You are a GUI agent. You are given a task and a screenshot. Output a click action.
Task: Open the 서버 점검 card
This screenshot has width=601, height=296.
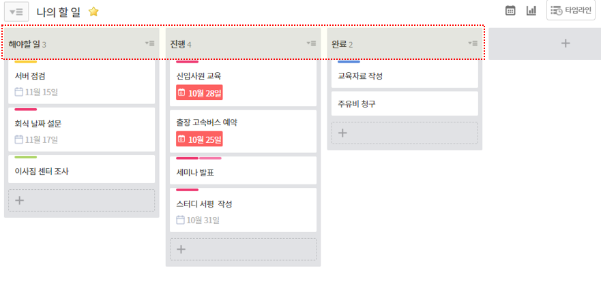coord(81,76)
